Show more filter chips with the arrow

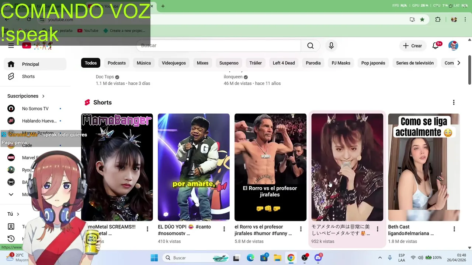point(458,63)
